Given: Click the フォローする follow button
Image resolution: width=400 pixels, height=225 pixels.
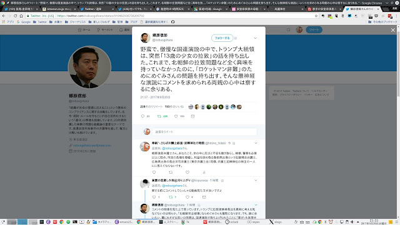Looking at the screenshot, I should tap(222, 38).
